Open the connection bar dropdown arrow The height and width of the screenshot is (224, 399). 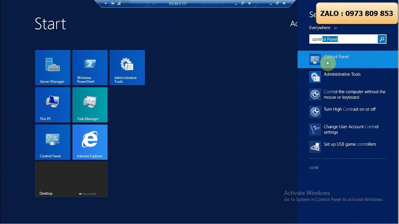106,3
